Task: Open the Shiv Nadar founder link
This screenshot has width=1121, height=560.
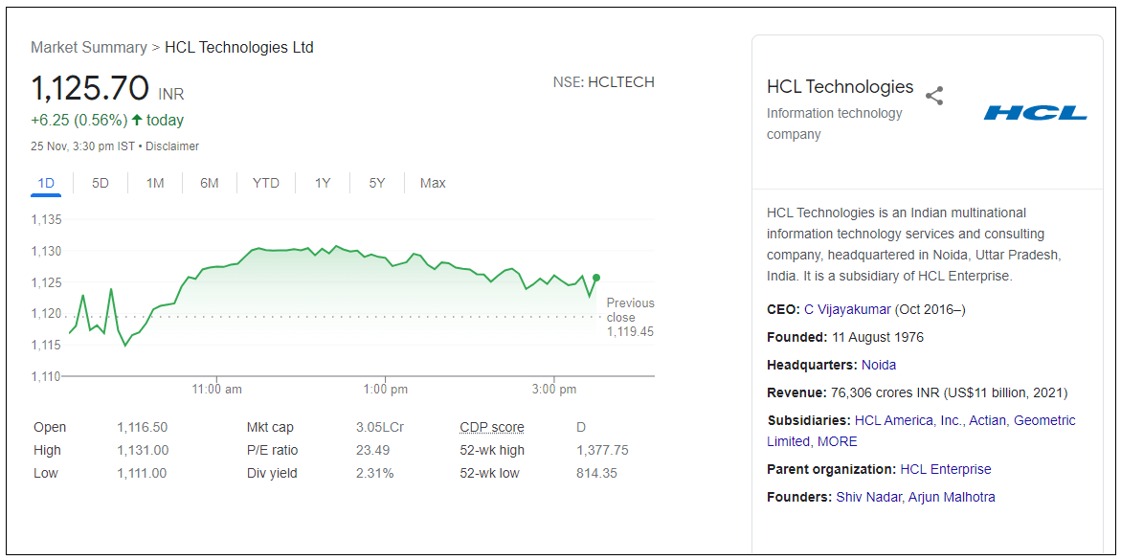Action: 868,497
